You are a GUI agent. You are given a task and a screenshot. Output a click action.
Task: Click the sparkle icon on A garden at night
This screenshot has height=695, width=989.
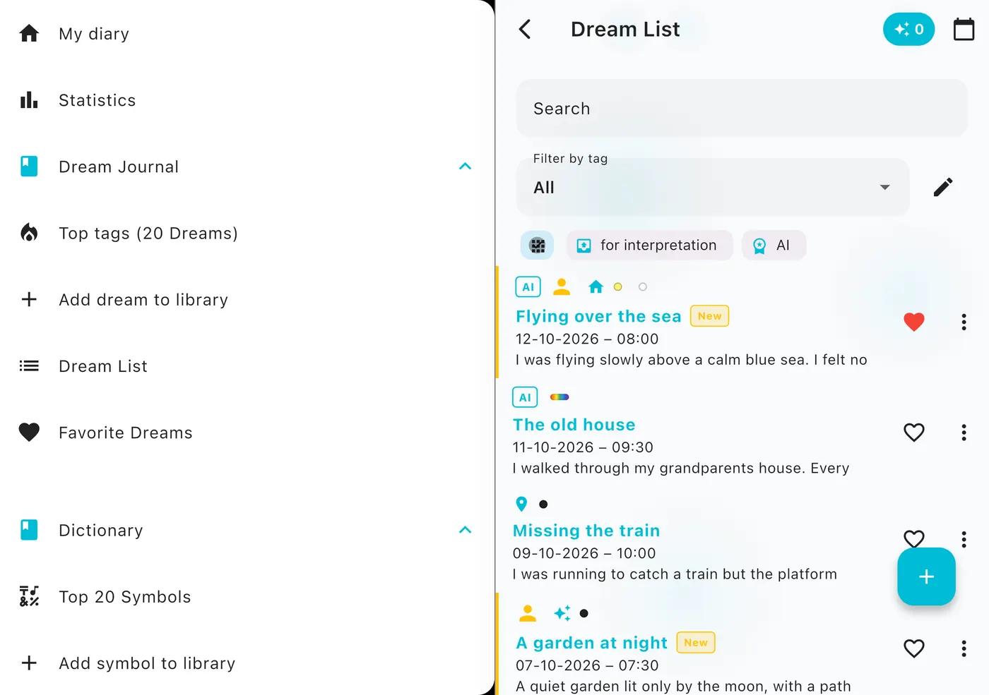click(562, 613)
